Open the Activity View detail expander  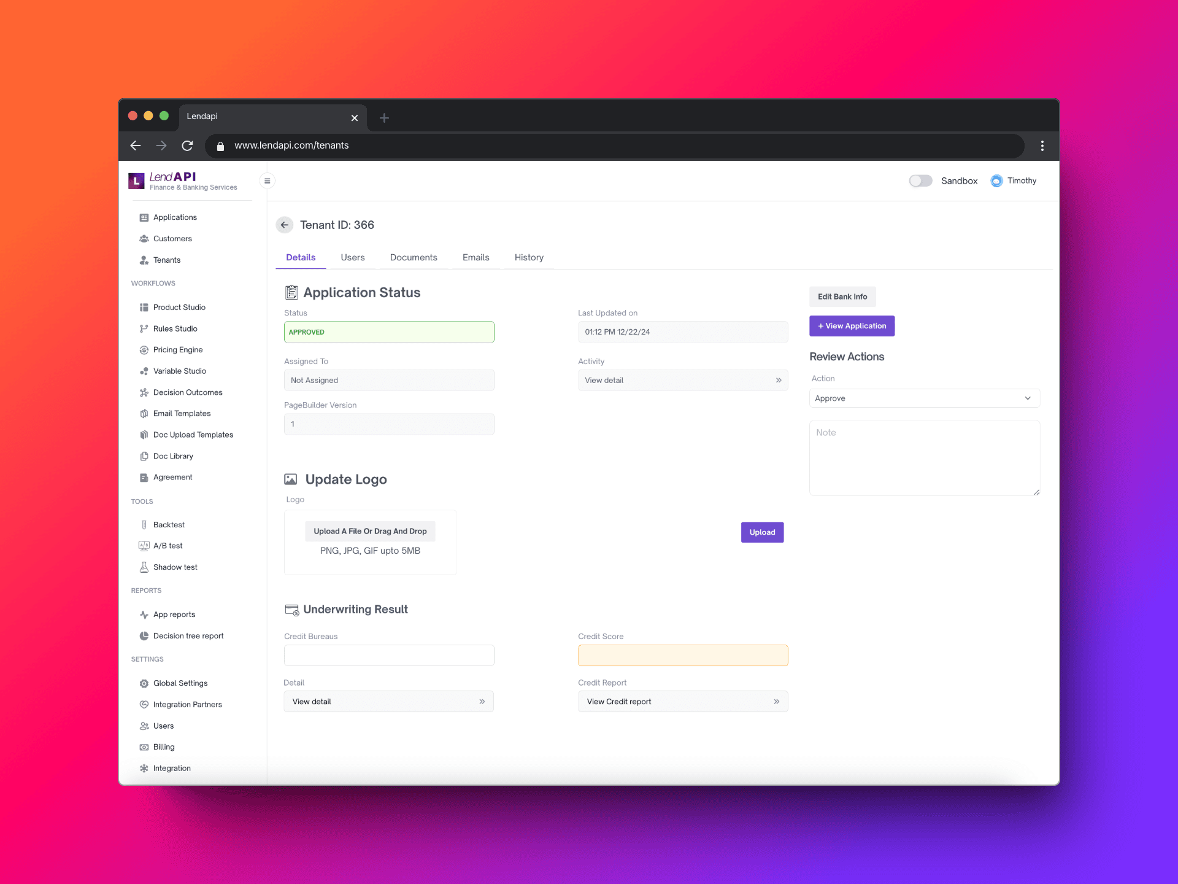click(x=776, y=380)
